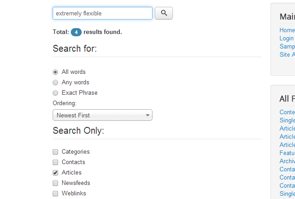Click the search text input field
This screenshot has height=199, width=295.
[x=103, y=13]
